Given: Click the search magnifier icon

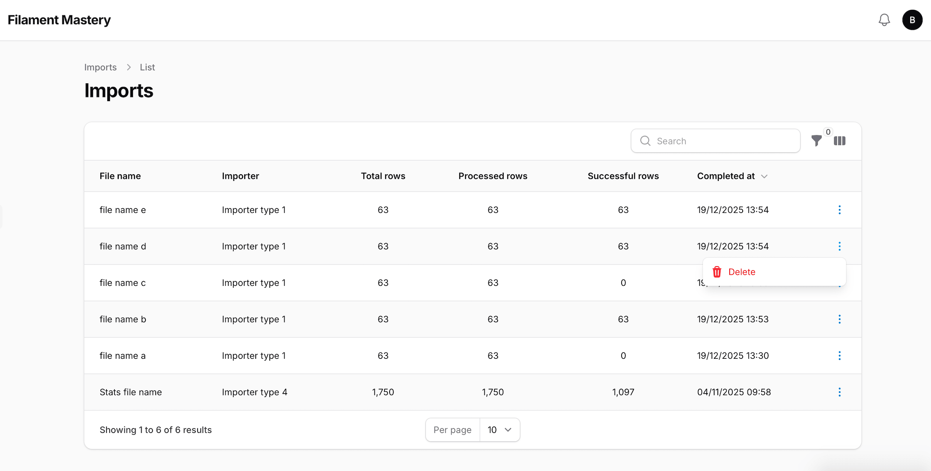Looking at the screenshot, I should (645, 141).
